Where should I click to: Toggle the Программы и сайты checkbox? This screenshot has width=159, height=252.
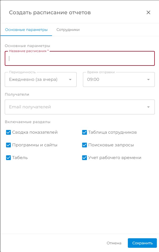[8, 145]
